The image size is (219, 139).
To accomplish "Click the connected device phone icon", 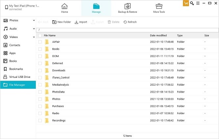I will coord(7,7).
